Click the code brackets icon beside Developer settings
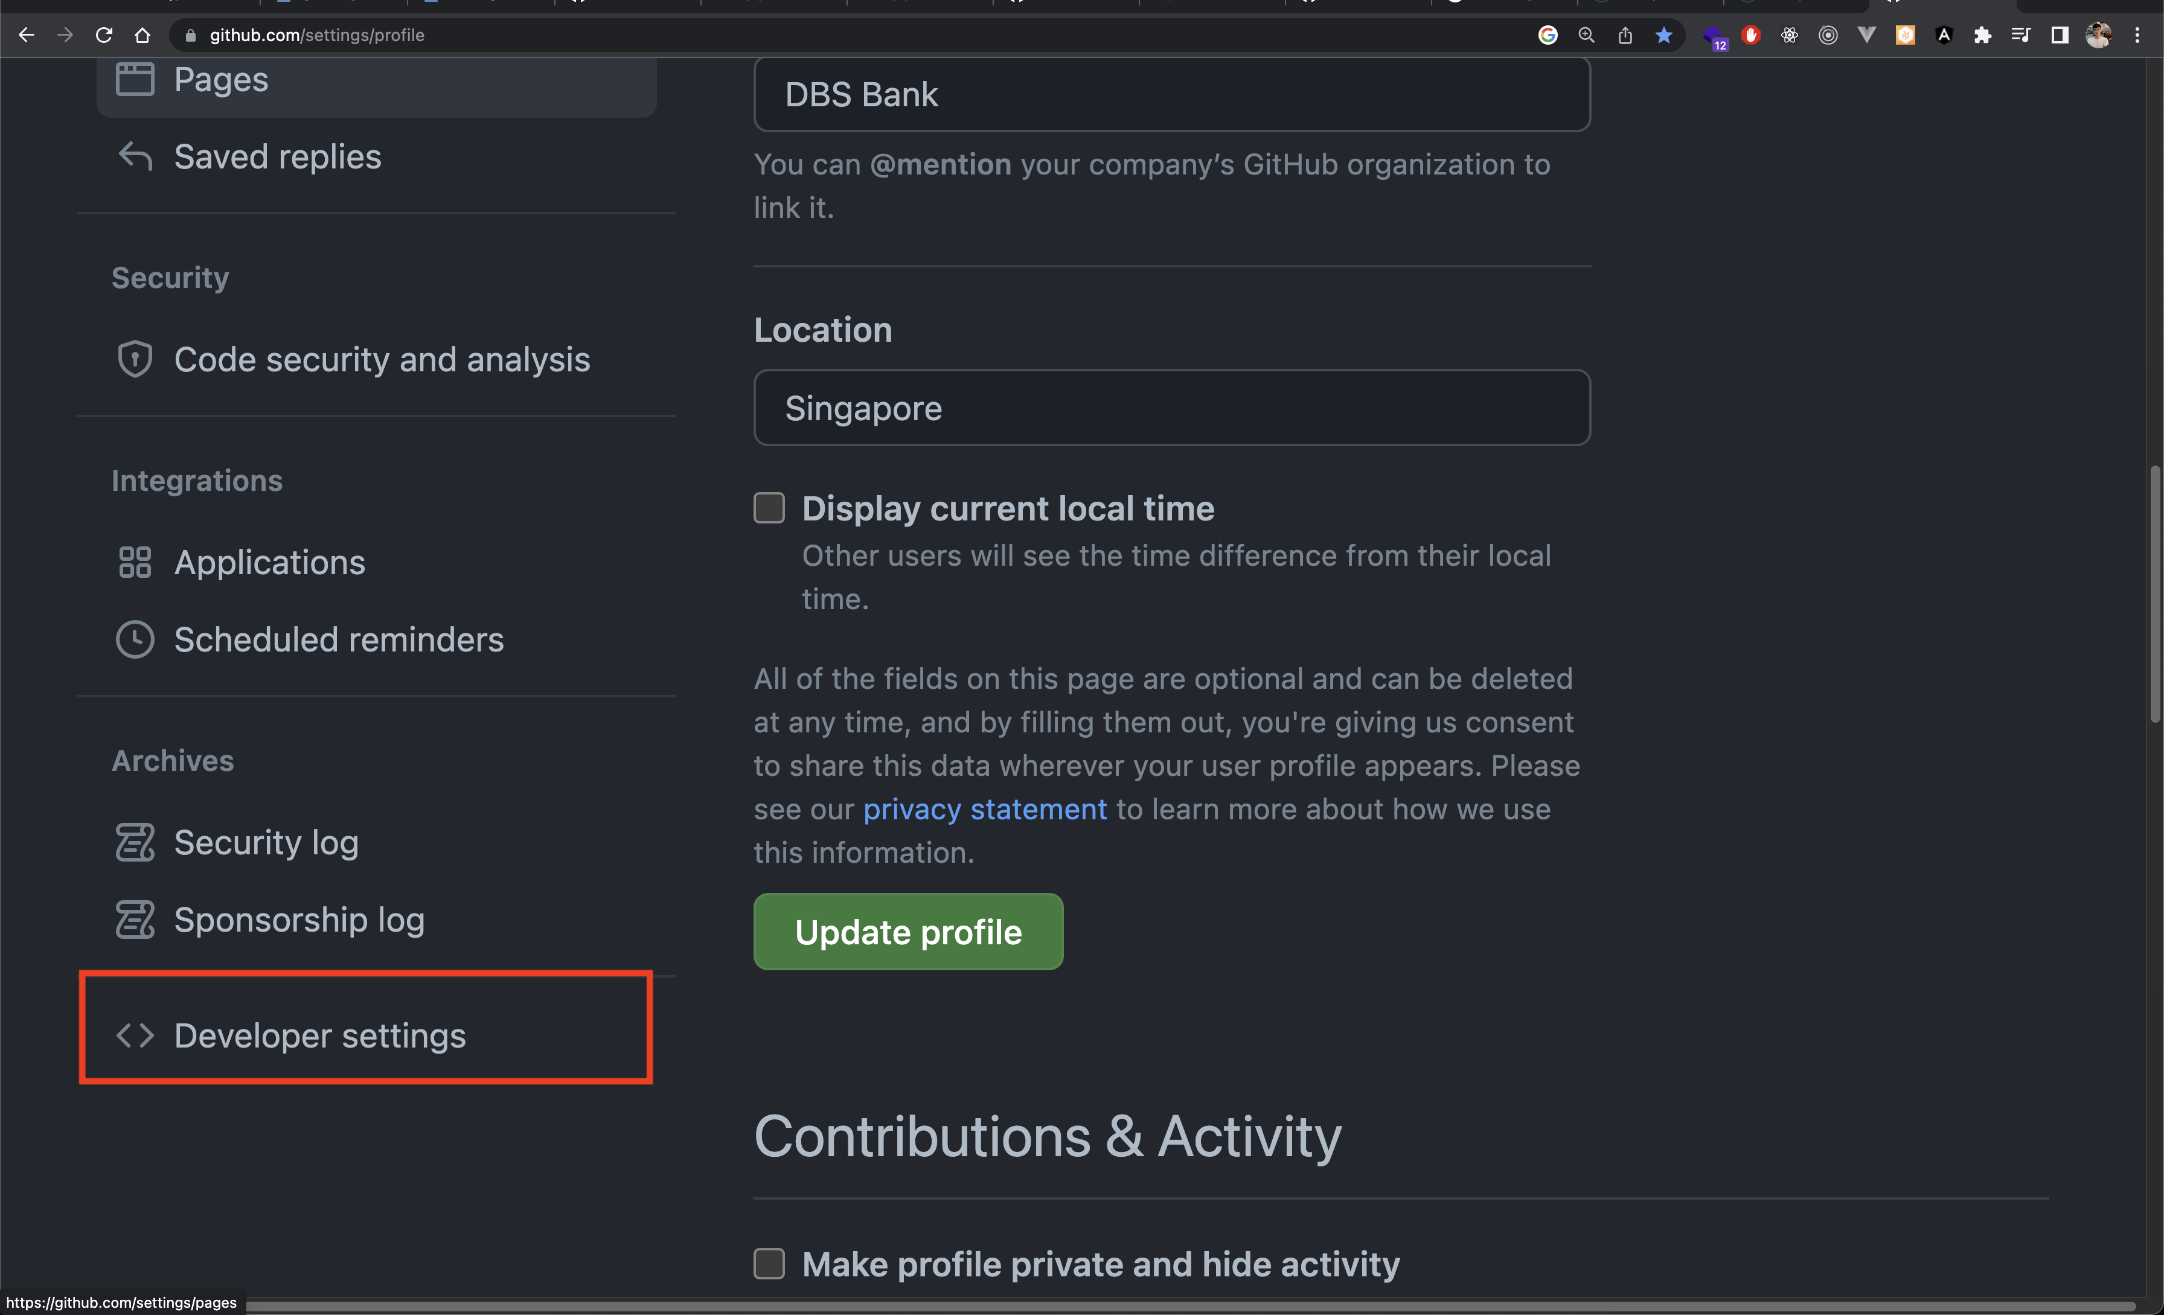 [135, 1035]
